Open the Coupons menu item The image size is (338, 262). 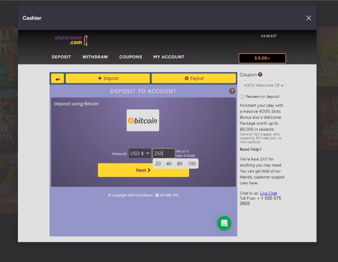point(131,57)
